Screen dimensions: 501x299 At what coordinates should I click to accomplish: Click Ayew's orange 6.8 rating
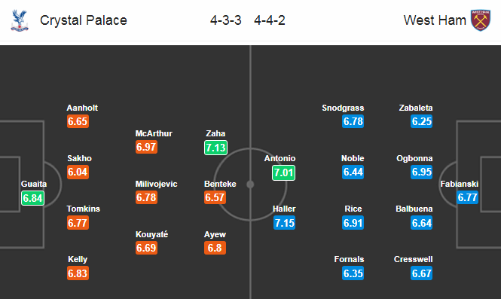coord(215,248)
